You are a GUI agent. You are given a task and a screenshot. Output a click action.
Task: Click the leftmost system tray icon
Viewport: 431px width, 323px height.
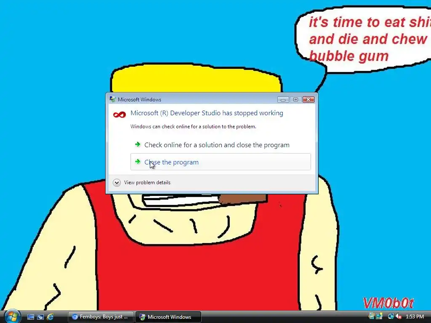(372, 316)
